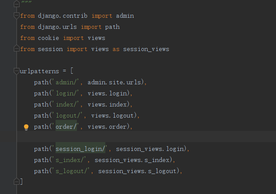
Task: Place cursor in the 'order/' string
Action: point(66,127)
